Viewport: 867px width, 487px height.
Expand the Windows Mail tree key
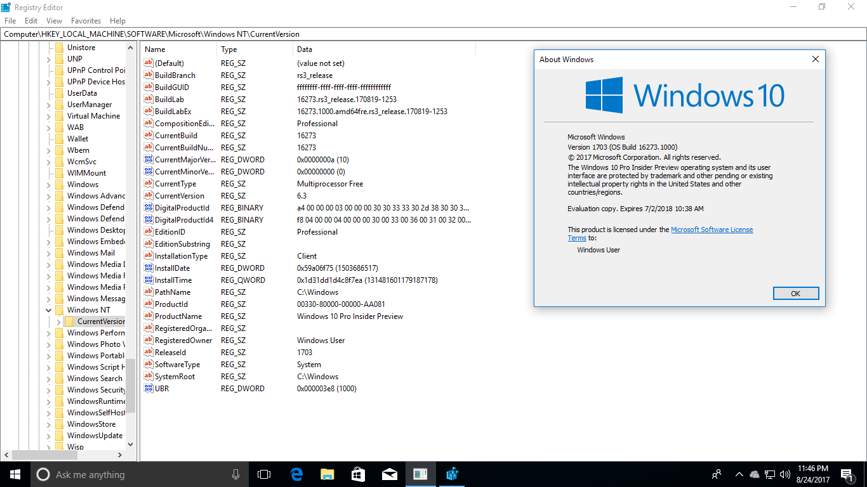tap(49, 253)
